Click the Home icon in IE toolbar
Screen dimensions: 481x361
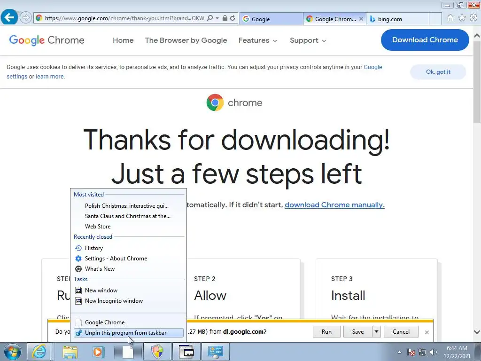click(450, 18)
